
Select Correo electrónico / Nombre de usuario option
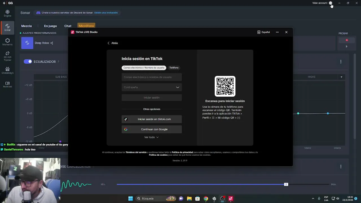tap(144, 68)
